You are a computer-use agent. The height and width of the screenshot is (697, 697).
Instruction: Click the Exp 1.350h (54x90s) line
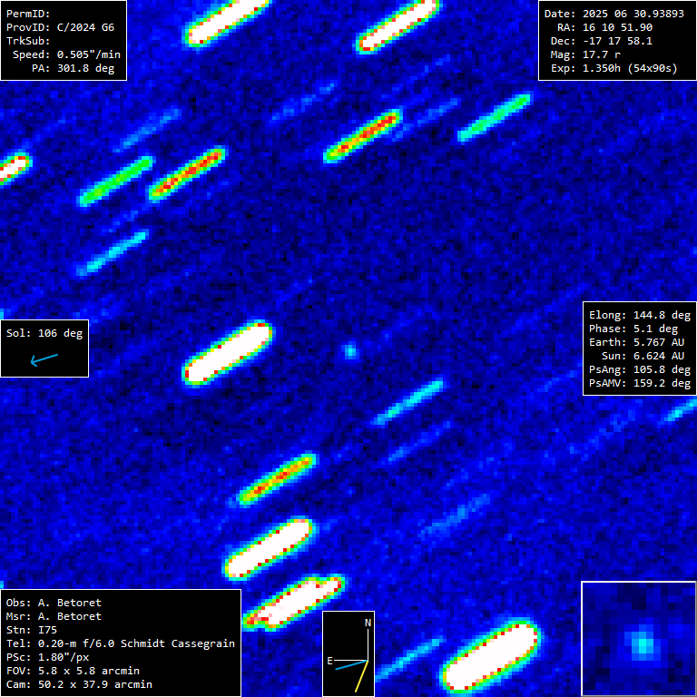click(614, 68)
